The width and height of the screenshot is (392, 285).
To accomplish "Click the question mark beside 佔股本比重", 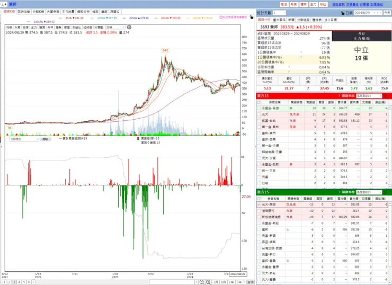I will (x=289, y=67).
